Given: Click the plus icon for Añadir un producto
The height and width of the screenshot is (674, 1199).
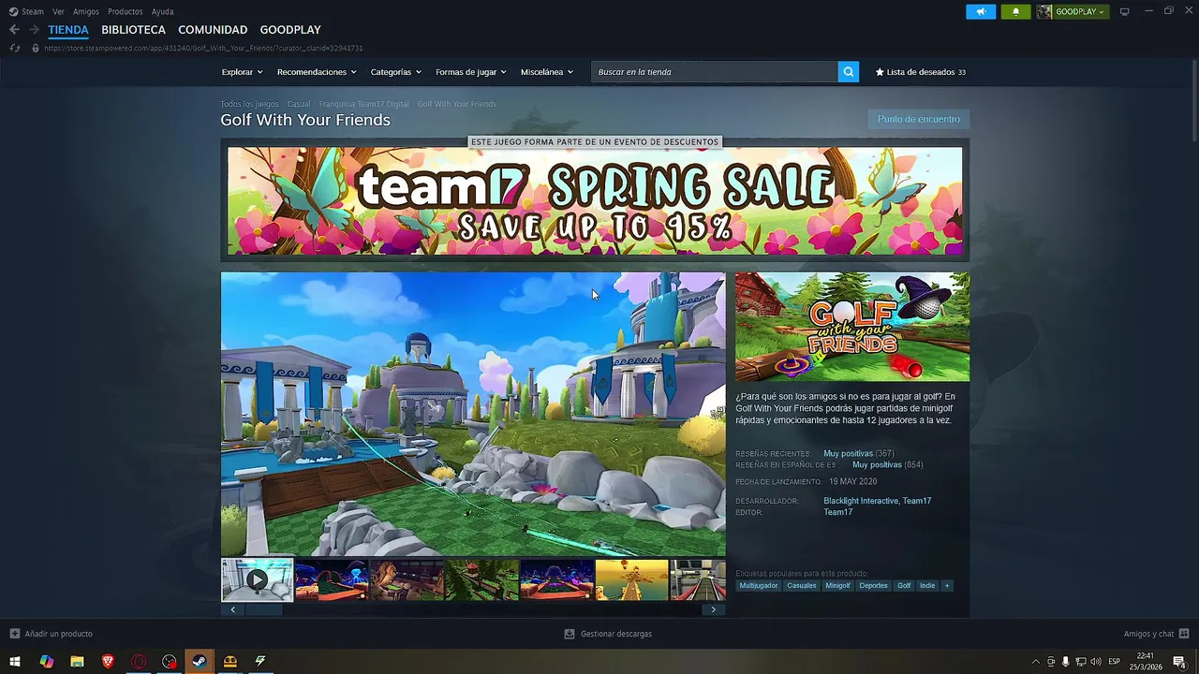Looking at the screenshot, I should [x=14, y=634].
